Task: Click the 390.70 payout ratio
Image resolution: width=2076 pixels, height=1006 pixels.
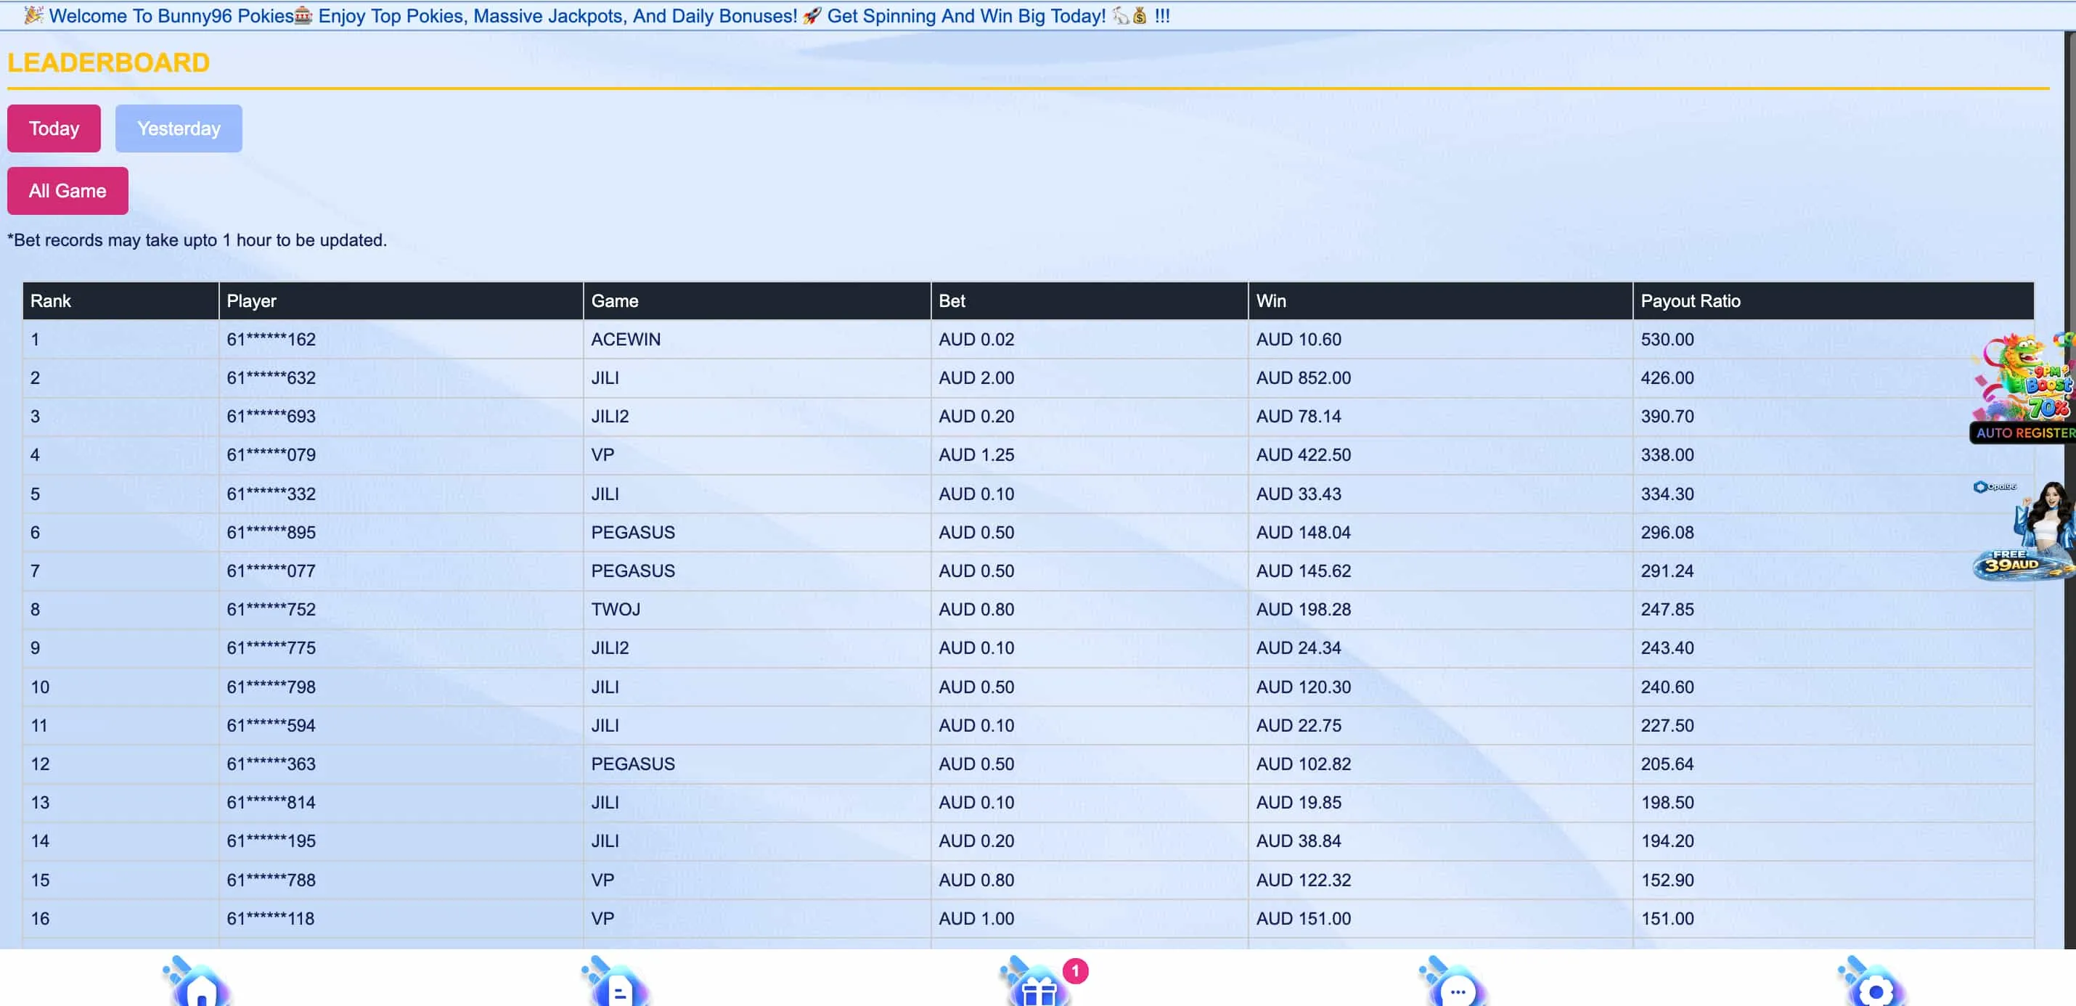Action: point(1667,417)
